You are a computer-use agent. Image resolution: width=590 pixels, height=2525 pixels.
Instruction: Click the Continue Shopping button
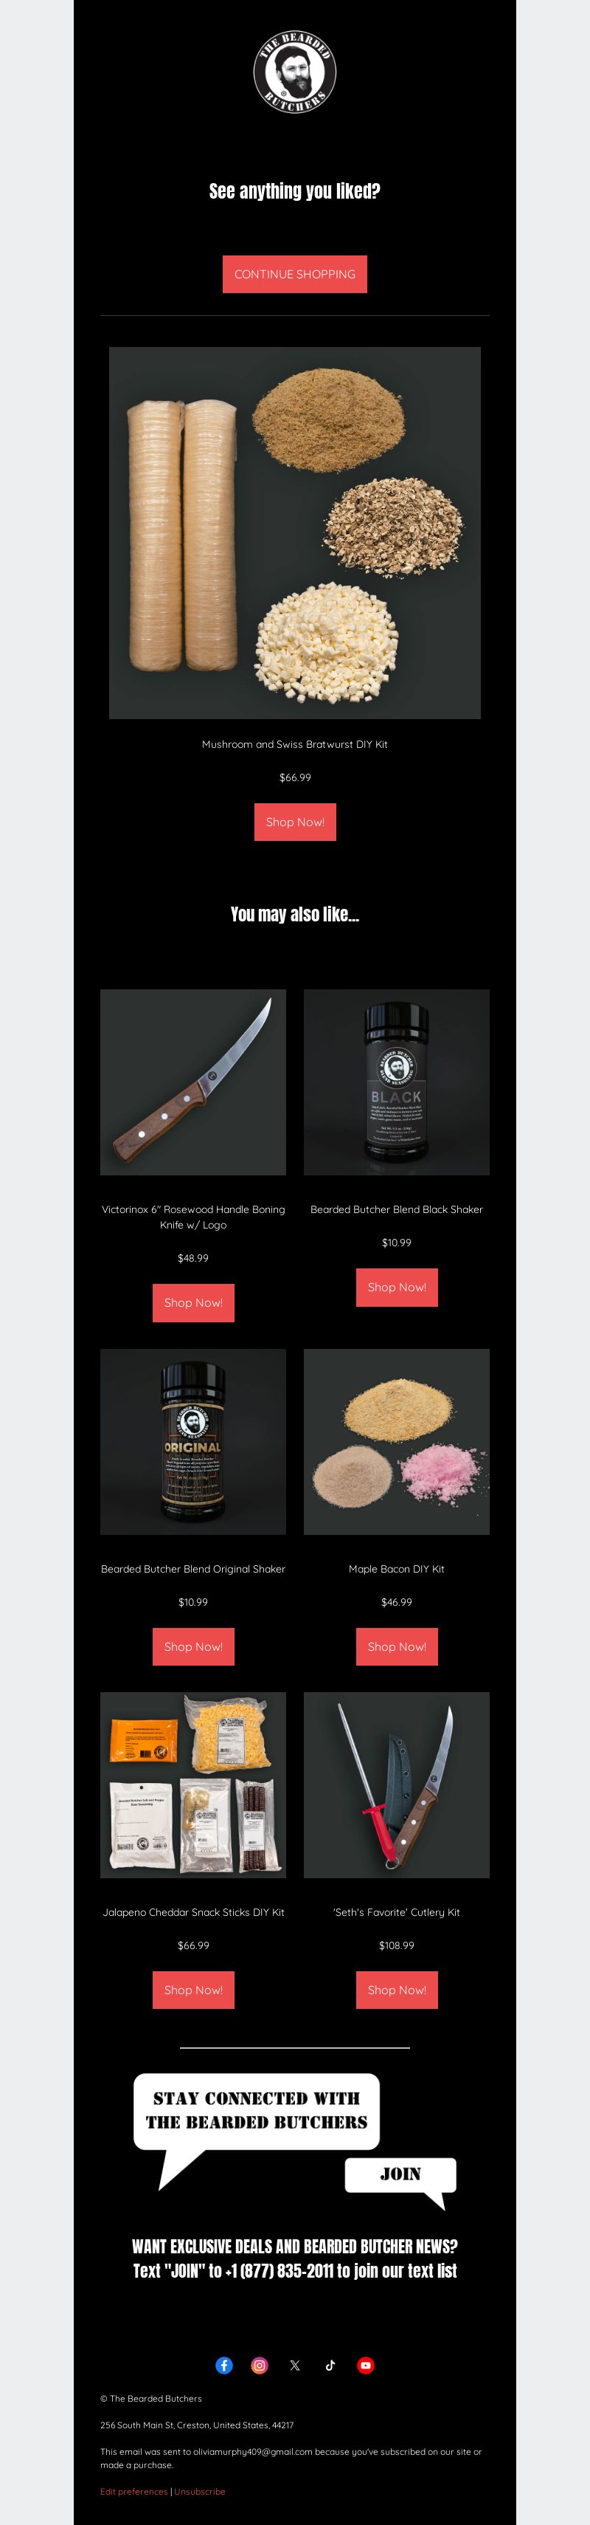294,275
